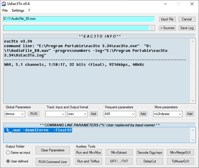
Task: Click the sources field down spinner arrow
Action: click(x=152, y=29)
